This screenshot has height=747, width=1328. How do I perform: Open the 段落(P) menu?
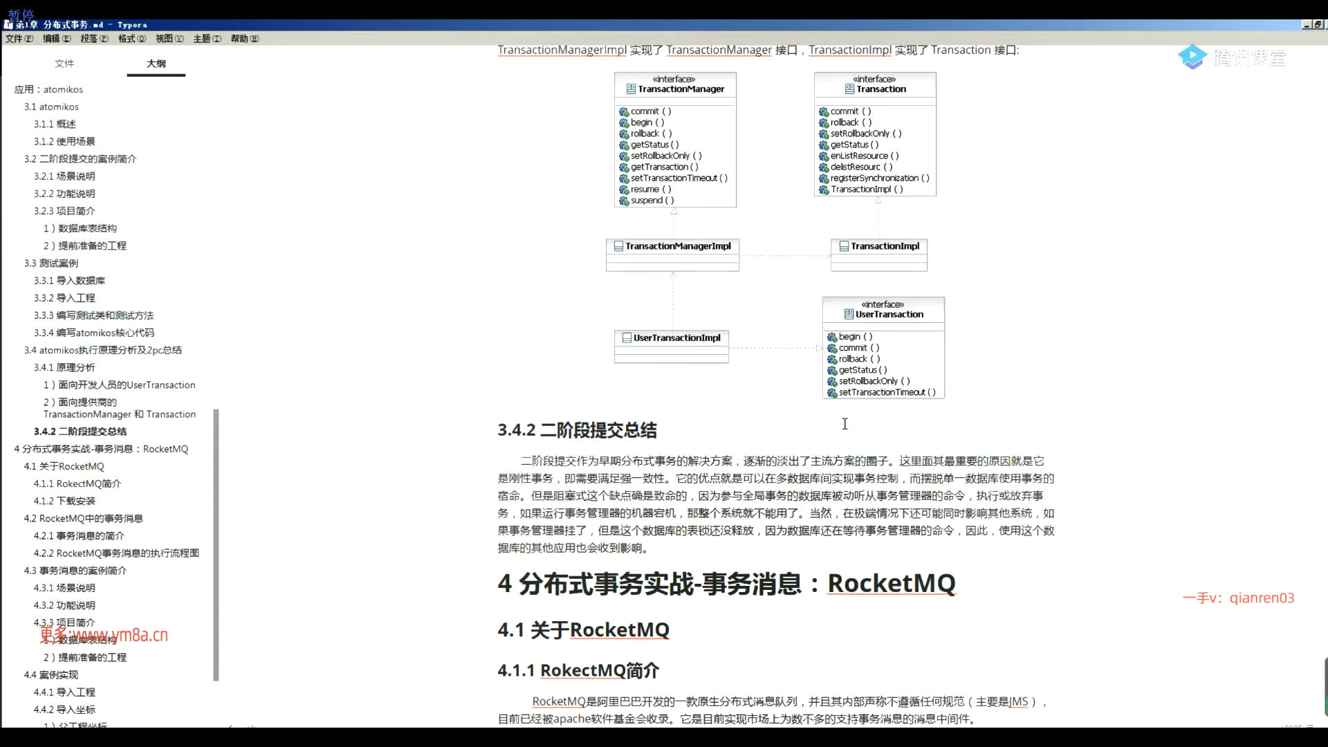point(94,39)
